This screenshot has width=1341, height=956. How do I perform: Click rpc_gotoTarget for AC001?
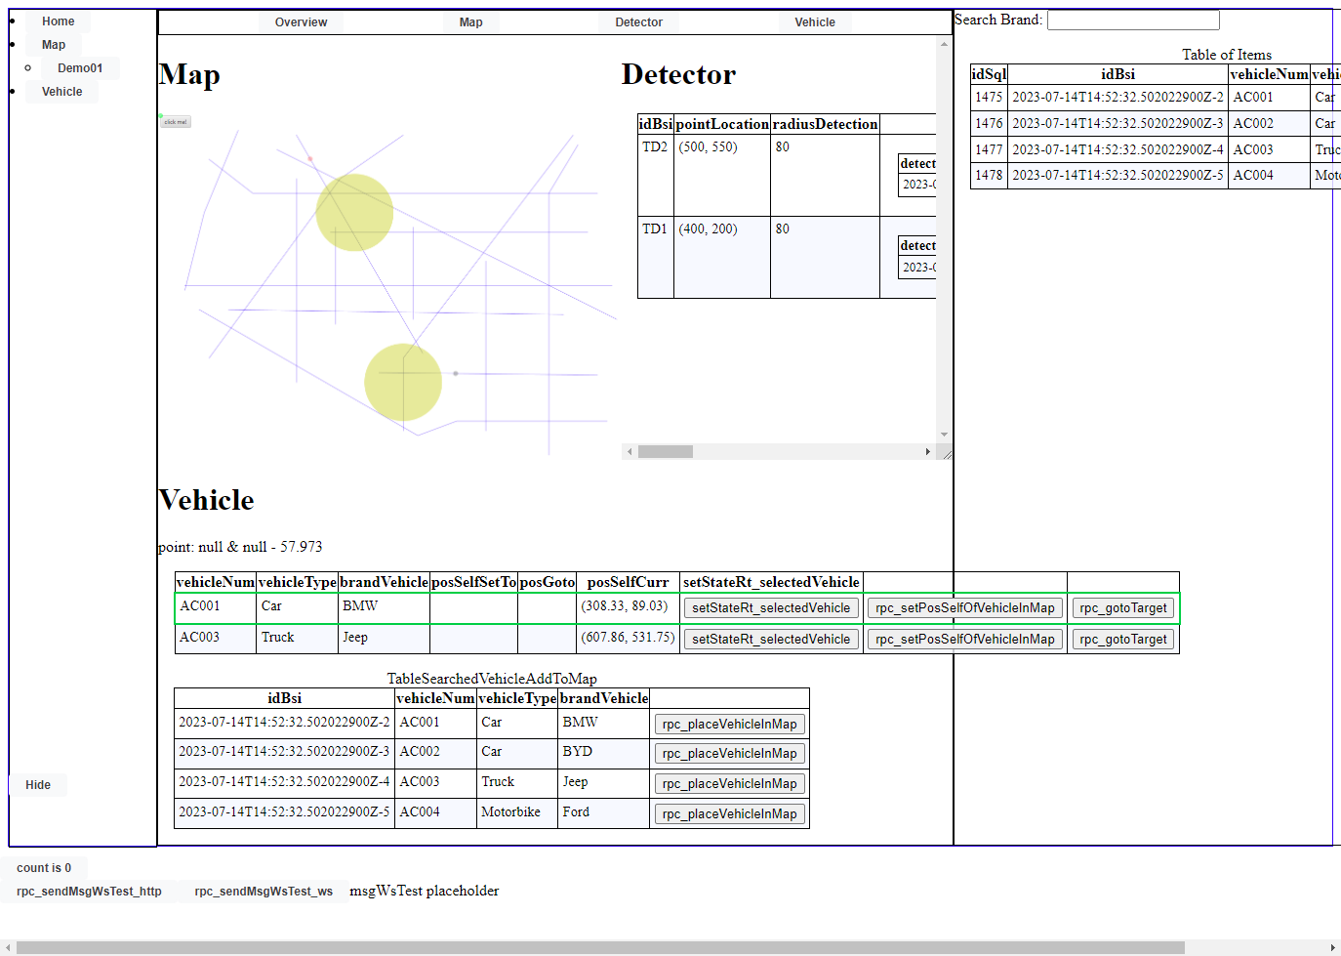[x=1122, y=608]
